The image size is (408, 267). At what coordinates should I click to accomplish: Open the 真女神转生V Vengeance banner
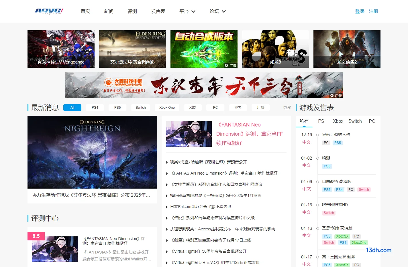(61, 49)
